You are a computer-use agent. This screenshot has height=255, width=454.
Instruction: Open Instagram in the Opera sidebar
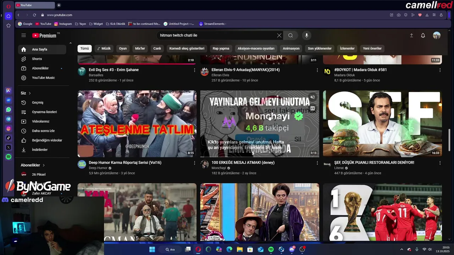click(x=9, y=129)
